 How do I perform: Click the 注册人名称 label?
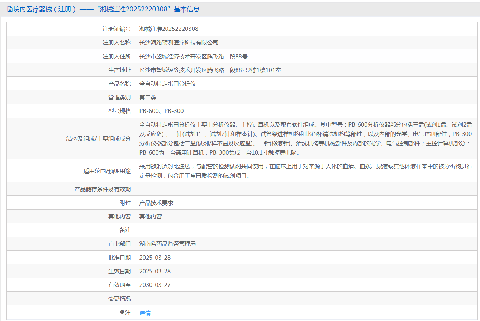117,42
